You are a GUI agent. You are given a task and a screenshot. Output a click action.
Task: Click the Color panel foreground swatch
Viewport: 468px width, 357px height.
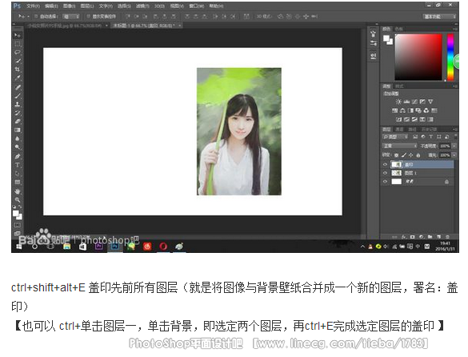386,38
